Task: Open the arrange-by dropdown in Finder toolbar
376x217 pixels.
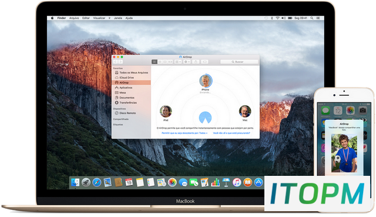Action: (x=178, y=62)
